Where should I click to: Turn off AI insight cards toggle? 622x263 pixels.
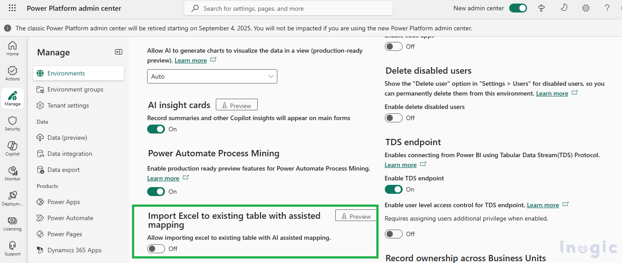[x=156, y=129]
